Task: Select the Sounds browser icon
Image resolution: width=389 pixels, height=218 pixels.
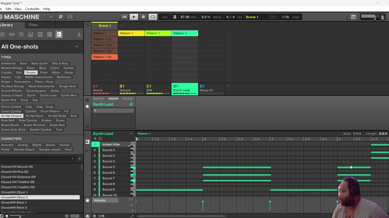Action: pos(21,35)
